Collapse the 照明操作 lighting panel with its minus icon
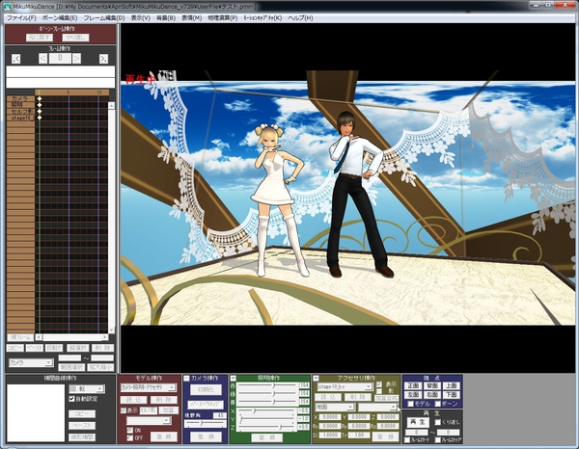The width and height of the screenshot is (579, 449). 233,378
